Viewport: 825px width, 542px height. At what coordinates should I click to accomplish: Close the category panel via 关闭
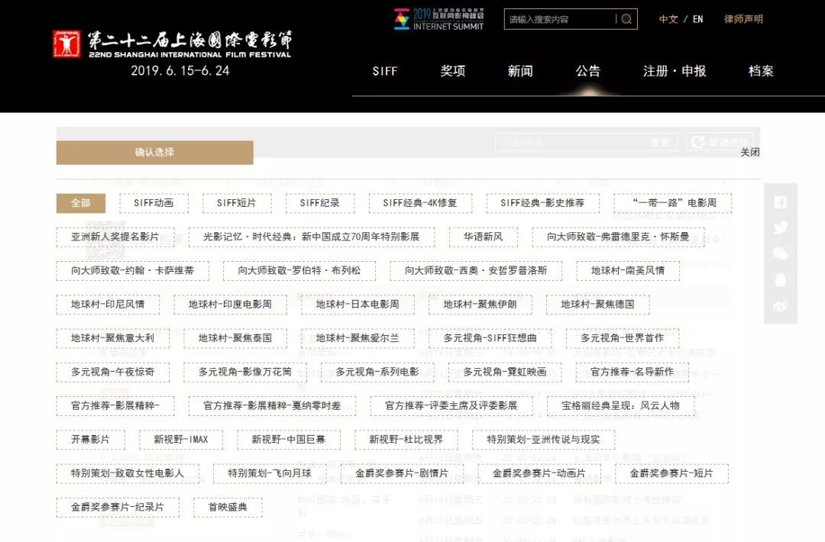pos(749,152)
